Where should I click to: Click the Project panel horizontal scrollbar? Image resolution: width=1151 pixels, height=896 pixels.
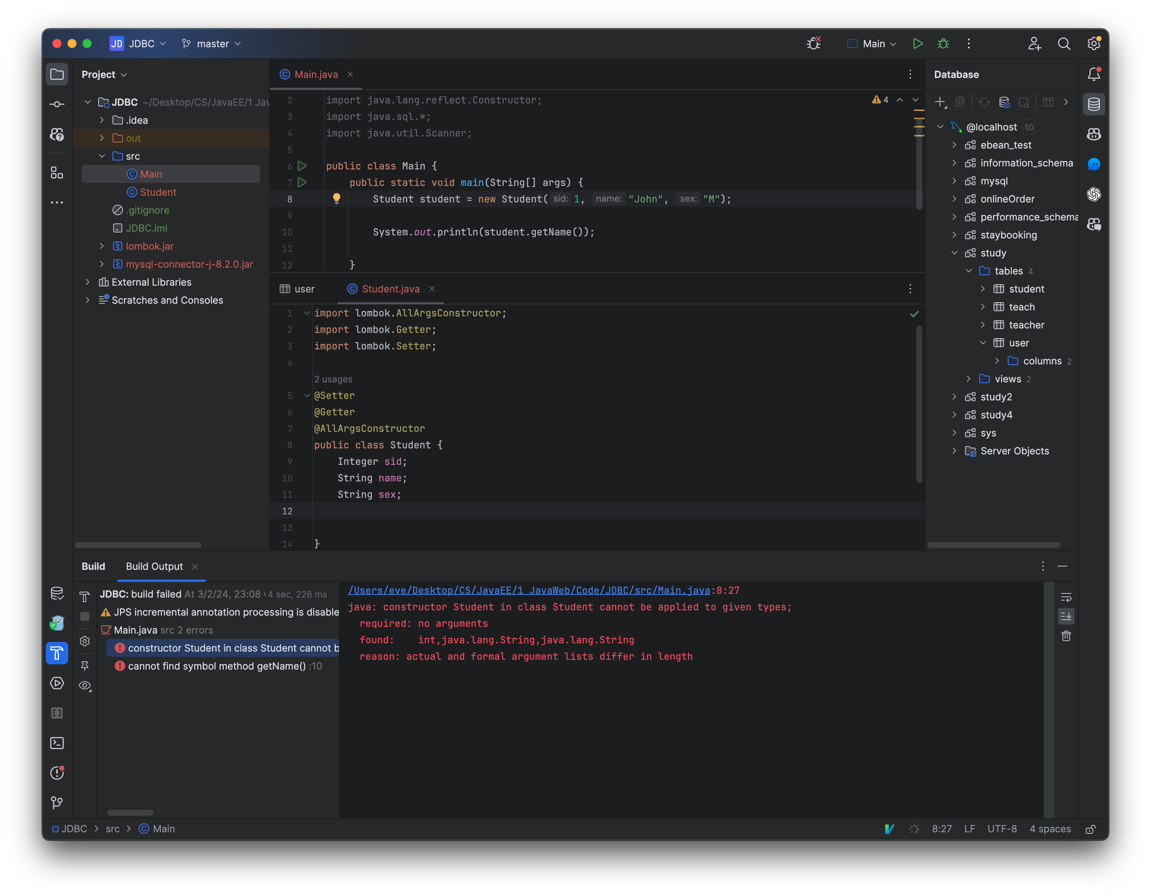point(138,545)
